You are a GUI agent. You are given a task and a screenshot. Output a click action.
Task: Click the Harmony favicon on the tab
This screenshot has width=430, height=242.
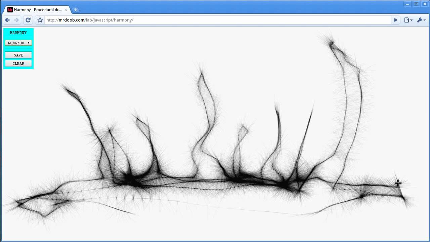point(10,9)
